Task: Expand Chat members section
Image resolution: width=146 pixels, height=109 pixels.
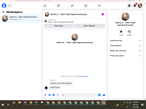Action: click(125, 46)
